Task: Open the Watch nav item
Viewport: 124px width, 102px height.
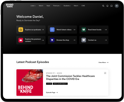Action: click(41, 6)
